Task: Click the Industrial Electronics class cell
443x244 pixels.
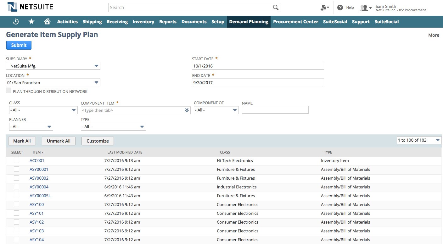Action: click(237, 187)
